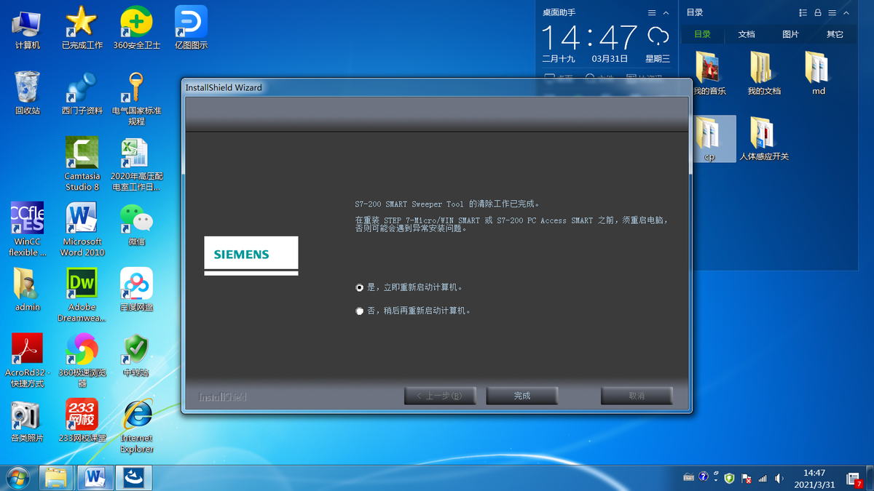Click the blue help tray icon

[x=704, y=478]
